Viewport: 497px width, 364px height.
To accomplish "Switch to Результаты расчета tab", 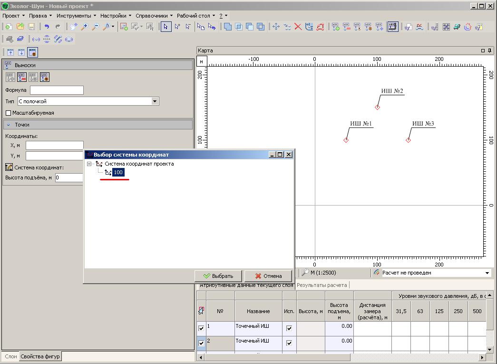I will [322, 285].
